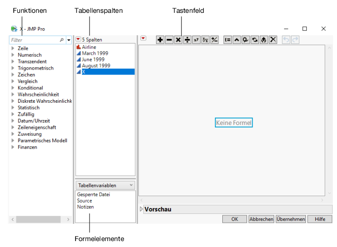Expand the Statistisch function group
337x247 pixels.
pos(13,108)
